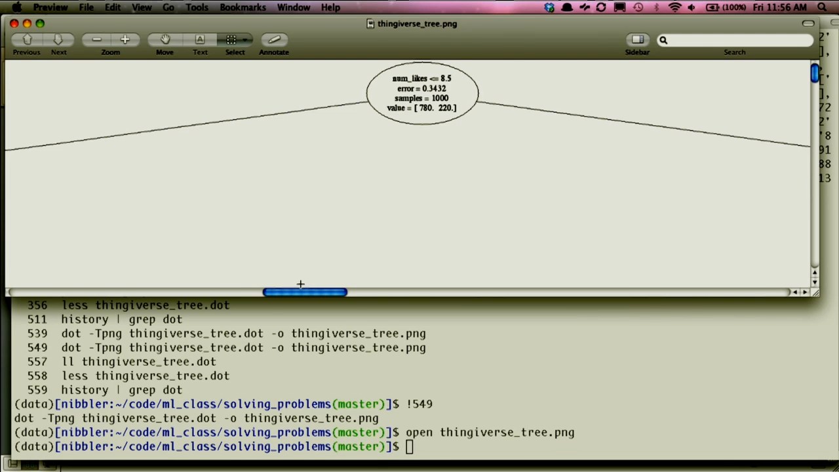Open the Apple menu
Screen dimensions: 839x472
[x=16, y=7]
